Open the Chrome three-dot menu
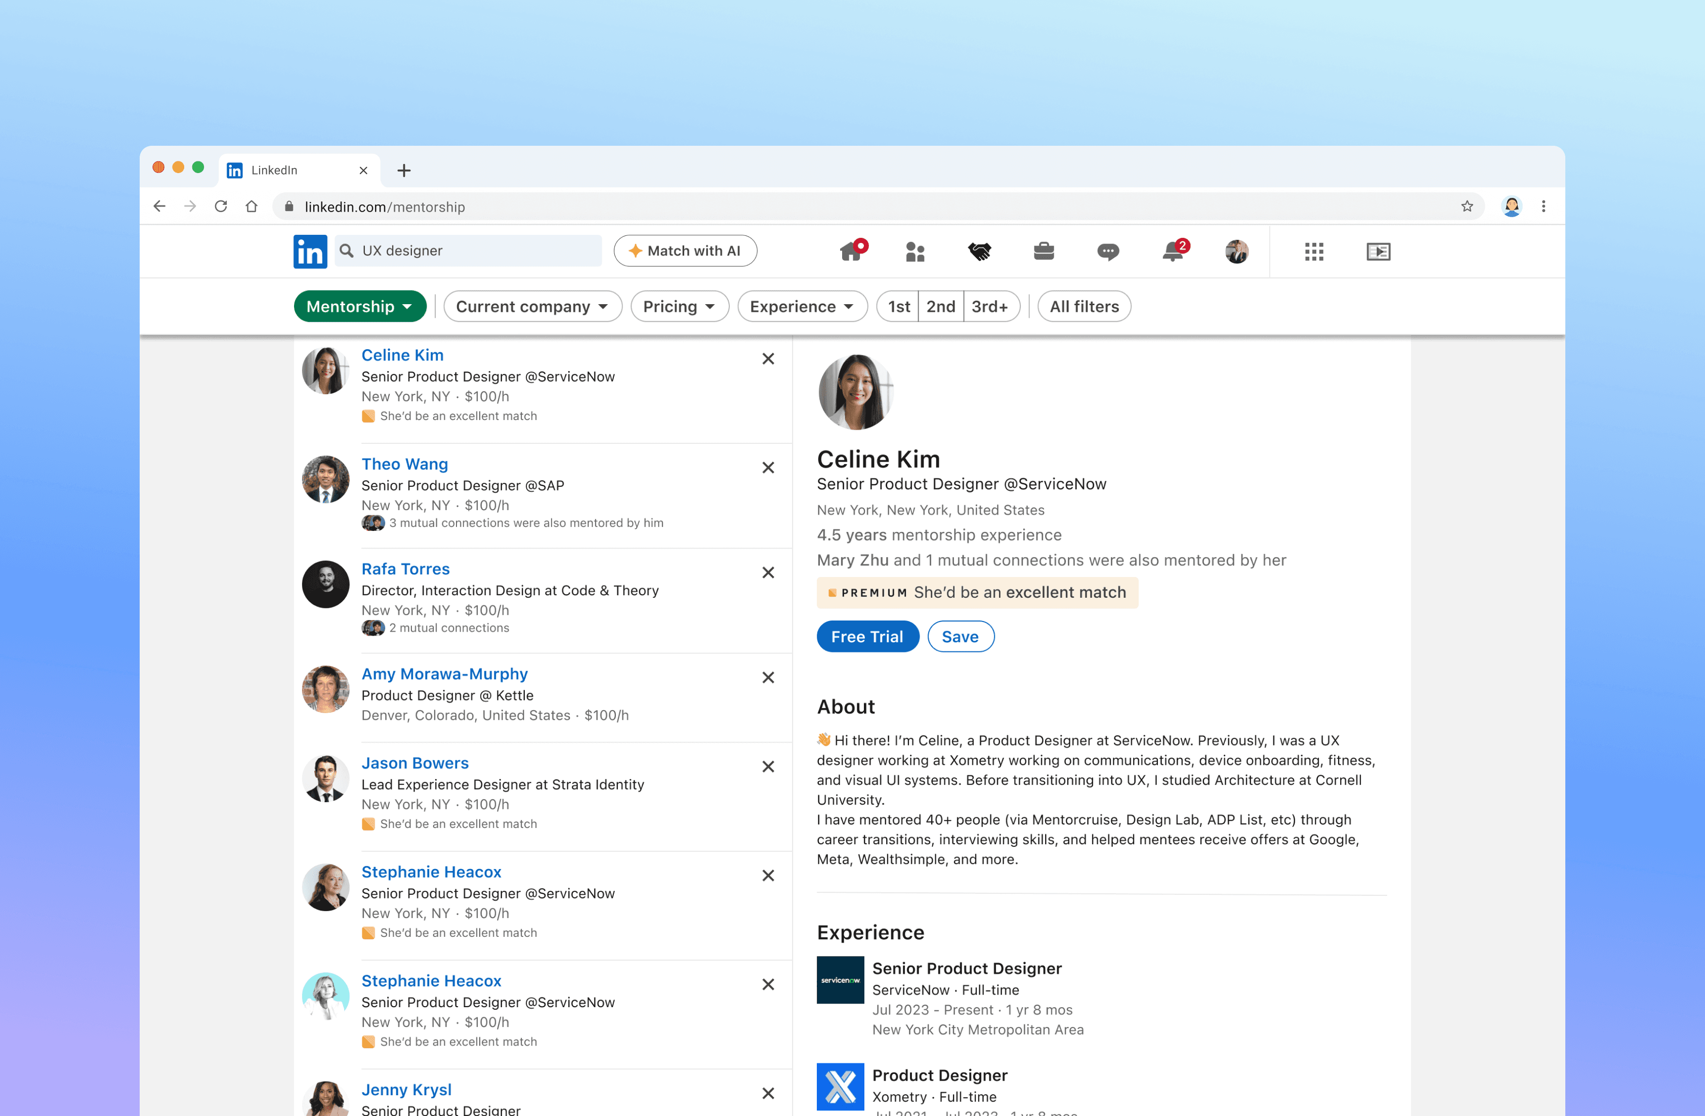This screenshot has width=1705, height=1116. click(1544, 206)
